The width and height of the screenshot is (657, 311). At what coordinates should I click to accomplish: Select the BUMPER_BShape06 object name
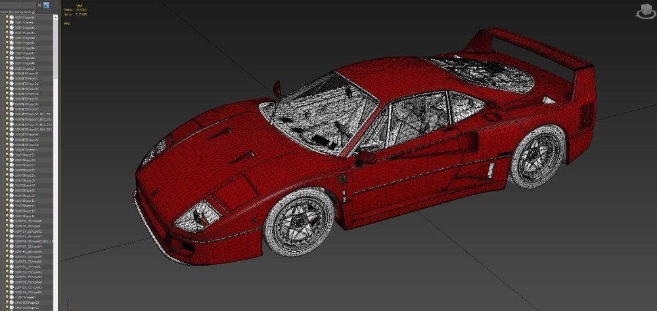[x=28, y=256]
